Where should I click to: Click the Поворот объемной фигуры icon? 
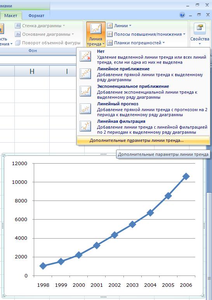point(18,43)
